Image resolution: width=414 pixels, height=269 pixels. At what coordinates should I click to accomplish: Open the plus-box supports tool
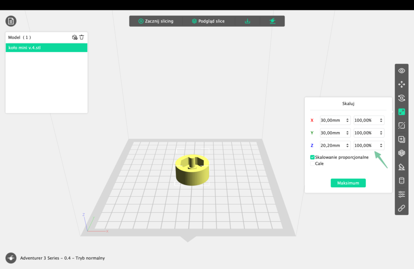[x=401, y=139]
